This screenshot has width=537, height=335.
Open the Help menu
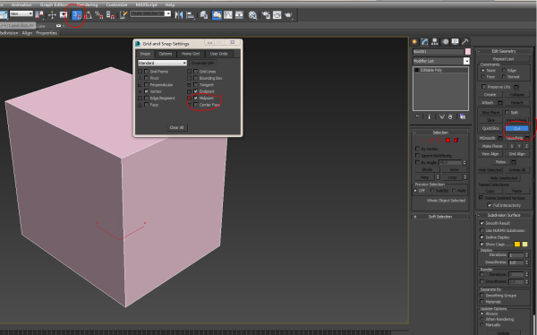coord(170,4)
